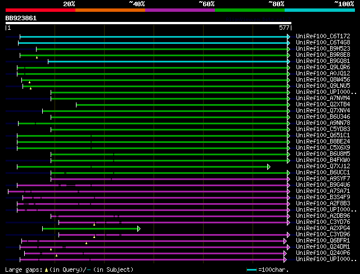Click the arrowhead ending the UniRef100_B9GQ81 bar
This screenshot has height=274, width=360.
[289, 61]
